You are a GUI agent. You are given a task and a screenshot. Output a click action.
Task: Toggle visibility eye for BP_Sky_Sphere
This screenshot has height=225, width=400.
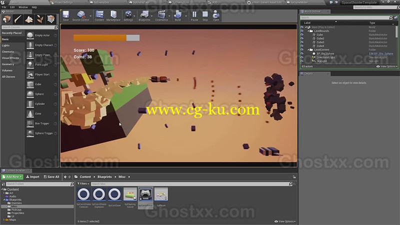(302, 53)
